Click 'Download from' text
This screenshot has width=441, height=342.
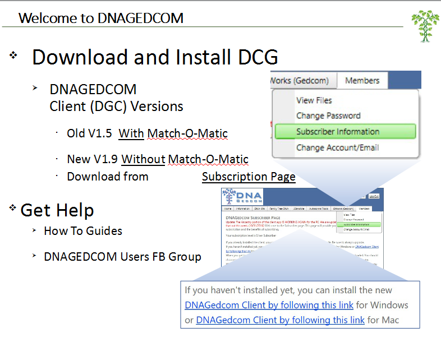(107, 177)
